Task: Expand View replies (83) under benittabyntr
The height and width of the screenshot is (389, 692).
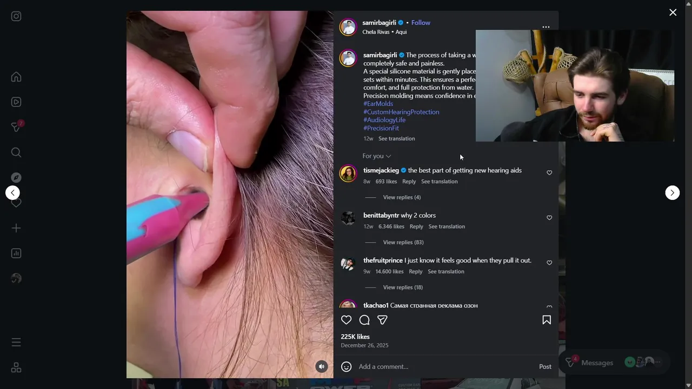Action: point(403,242)
